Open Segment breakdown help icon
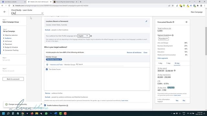Screen dimensions: 207x116 173,35
